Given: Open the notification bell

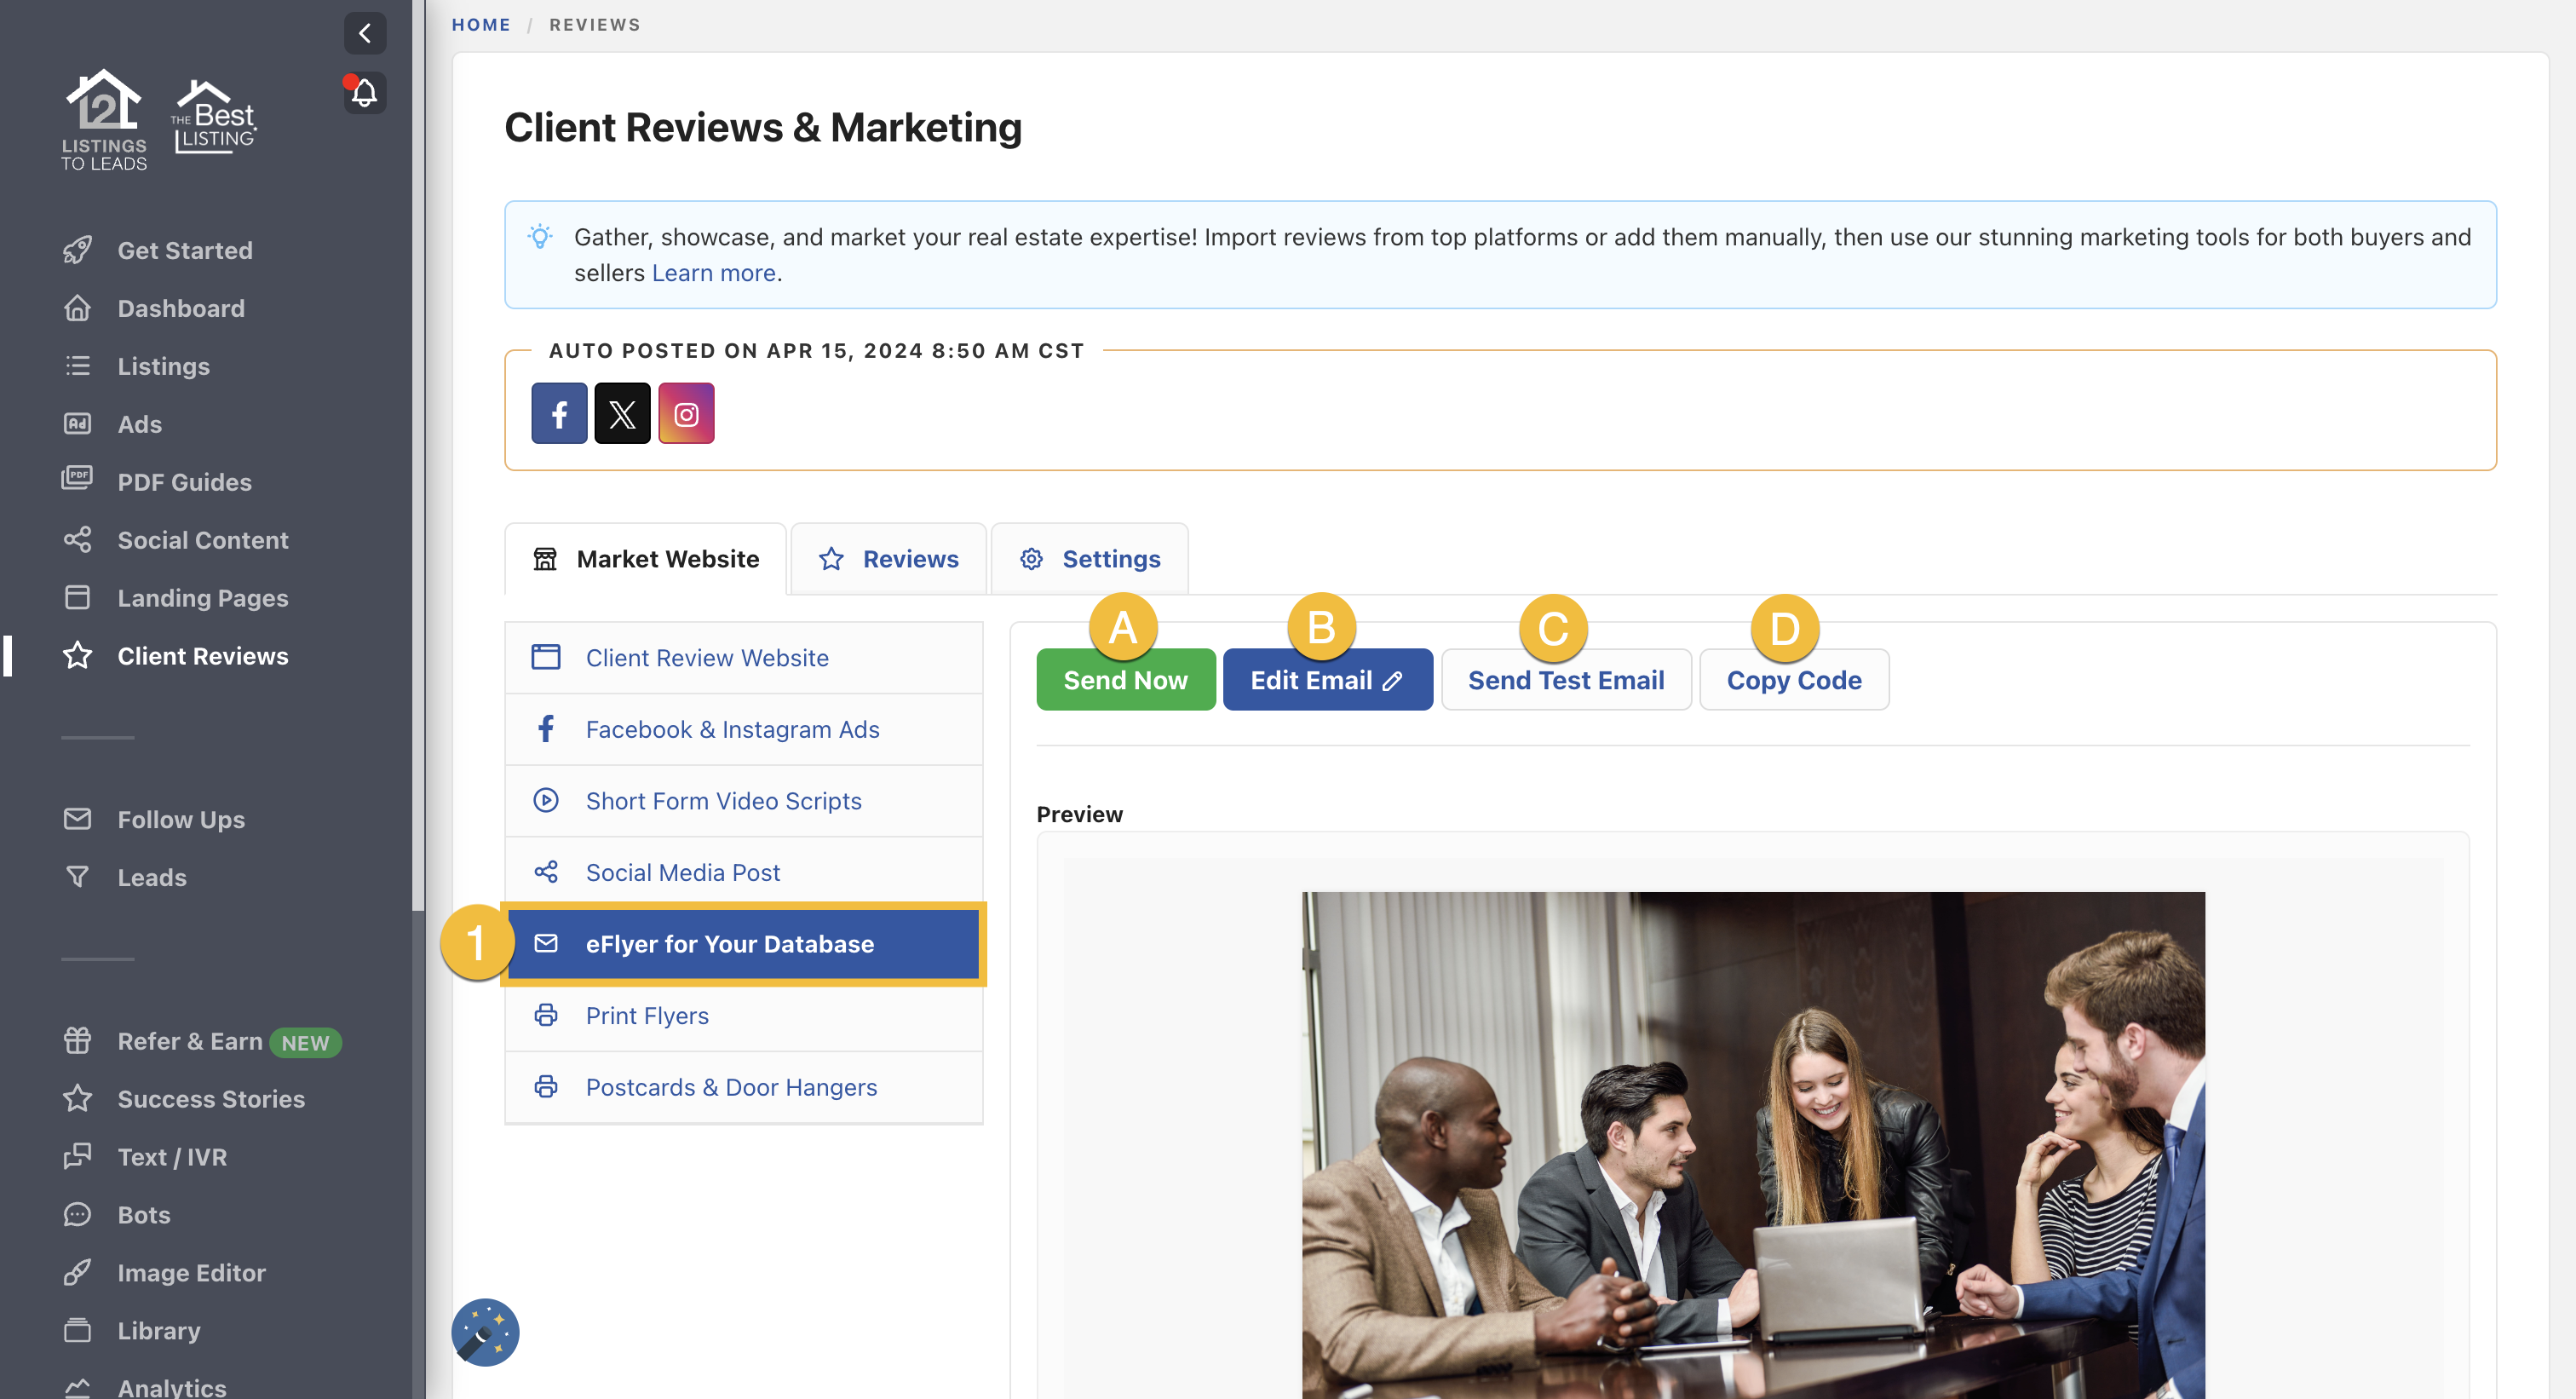Looking at the screenshot, I should point(363,92).
